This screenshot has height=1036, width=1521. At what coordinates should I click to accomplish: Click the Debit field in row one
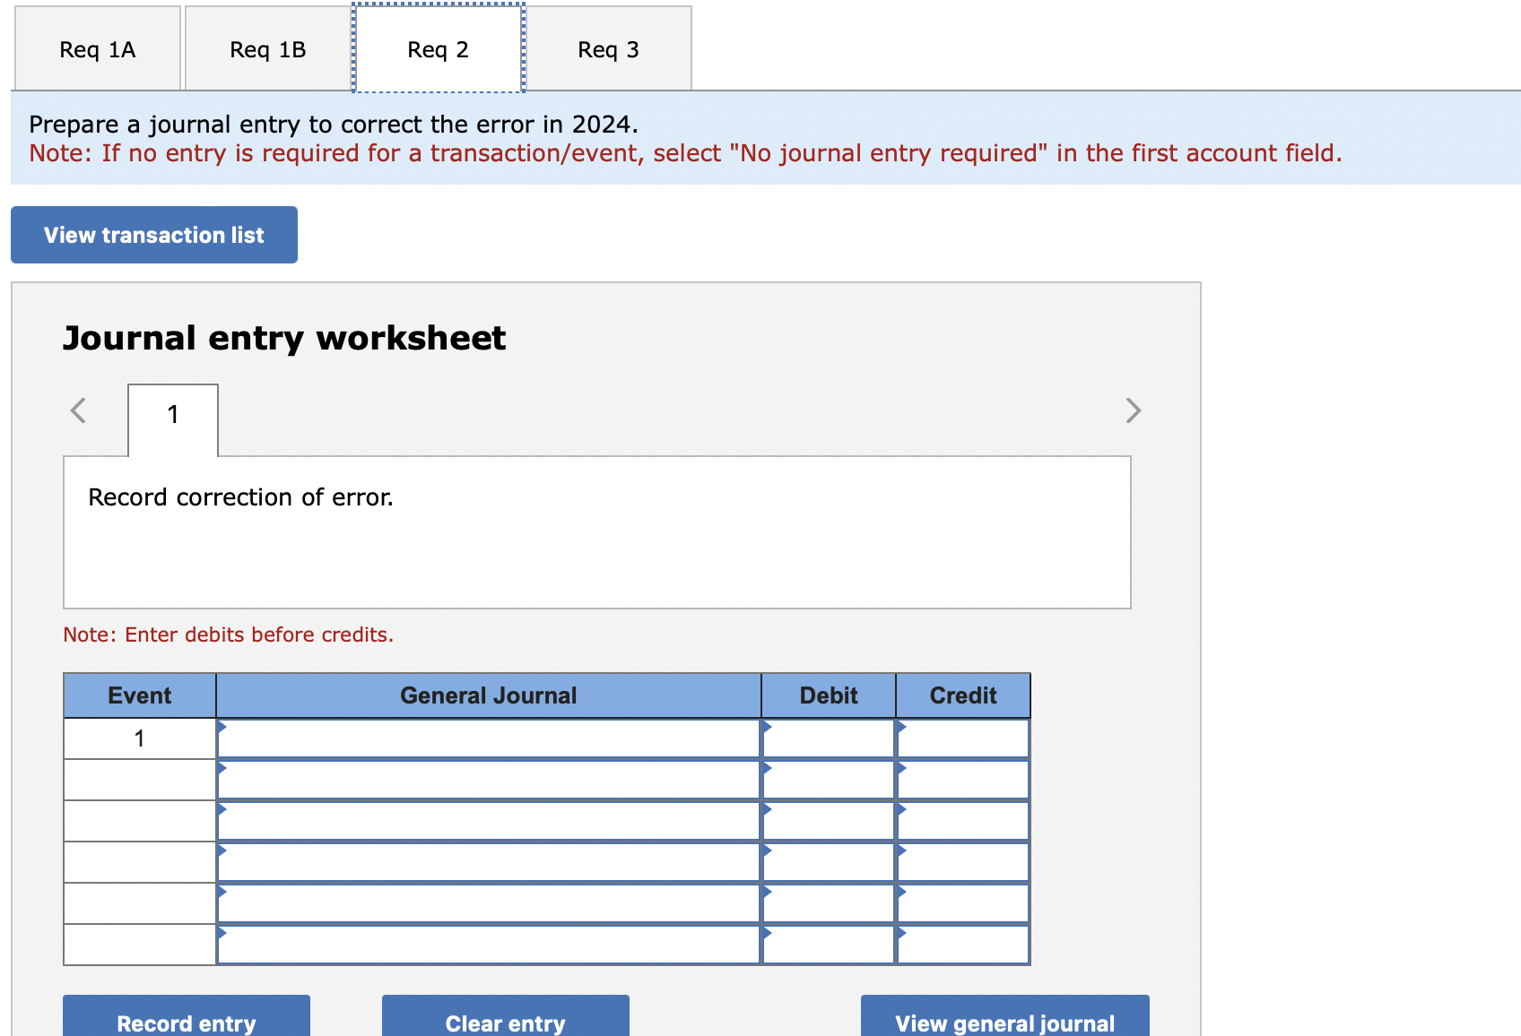coord(827,738)
